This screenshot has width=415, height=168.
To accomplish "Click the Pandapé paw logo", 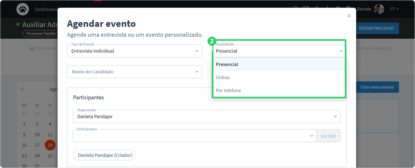I will 23,9.
